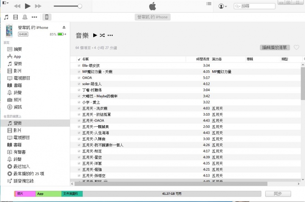This screenshot has width=305, height=202.
Task: Open 語音備忘錄 voice memos playlist
Action: (x=21, y=181)
